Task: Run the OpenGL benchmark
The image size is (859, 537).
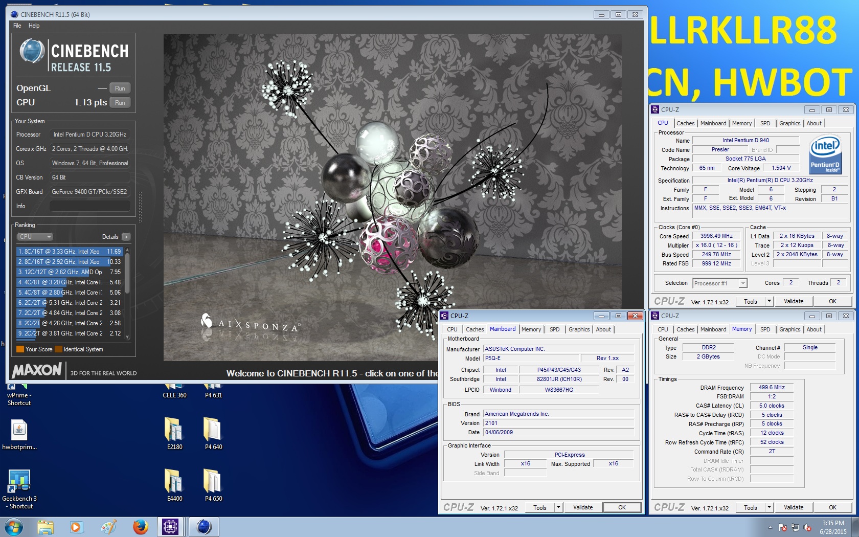Action: [120, 88]
